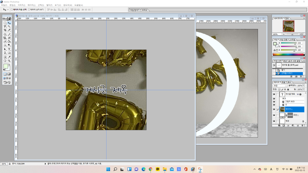The height and width of the screenshot is (173, 308).
Task: Switch to the 채널 tab
Action: (x=283, y=82)
